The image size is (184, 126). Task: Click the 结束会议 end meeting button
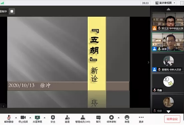pyautogui.click(x=172, y=119)
